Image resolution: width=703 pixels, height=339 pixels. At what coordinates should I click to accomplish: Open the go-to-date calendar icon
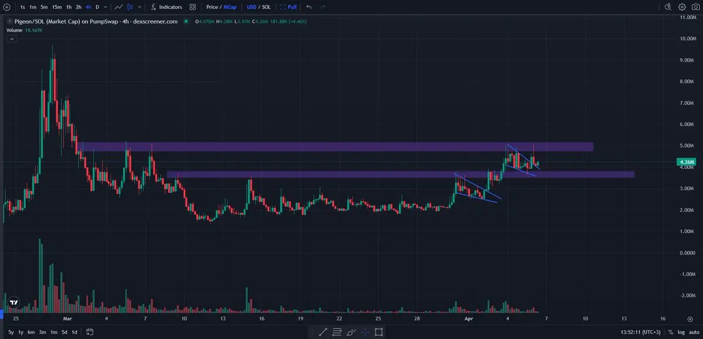coord(89,333)
